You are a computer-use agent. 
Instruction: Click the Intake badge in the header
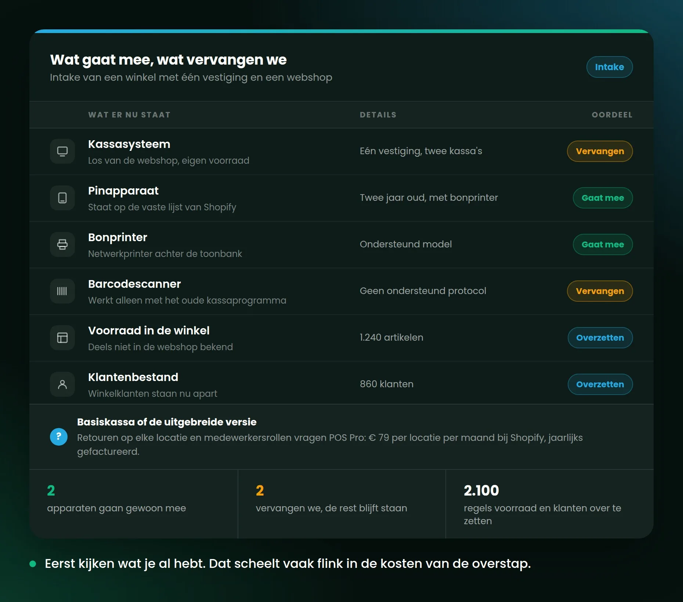[x=610, y=67]
